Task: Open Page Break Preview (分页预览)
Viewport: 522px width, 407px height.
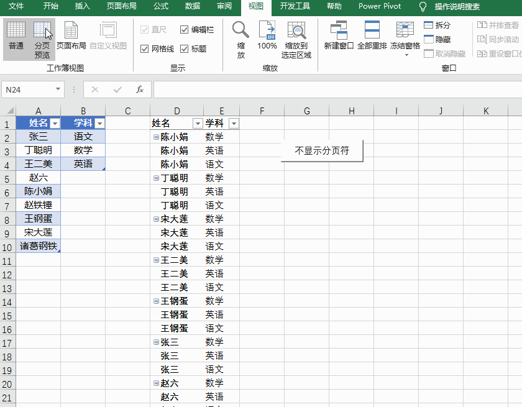Action: tap(42, 39)
